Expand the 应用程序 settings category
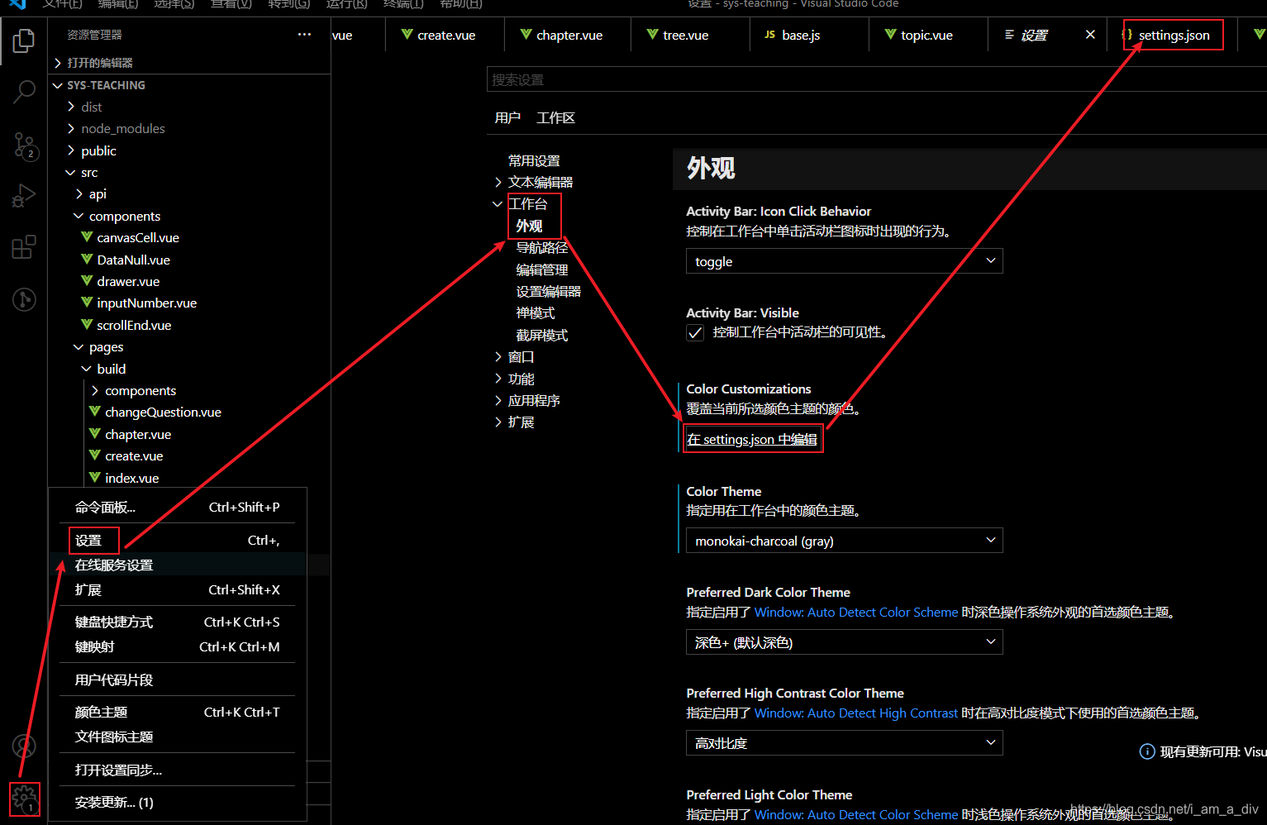Screen dimensions: 1267x825 (x=498, y=400)
